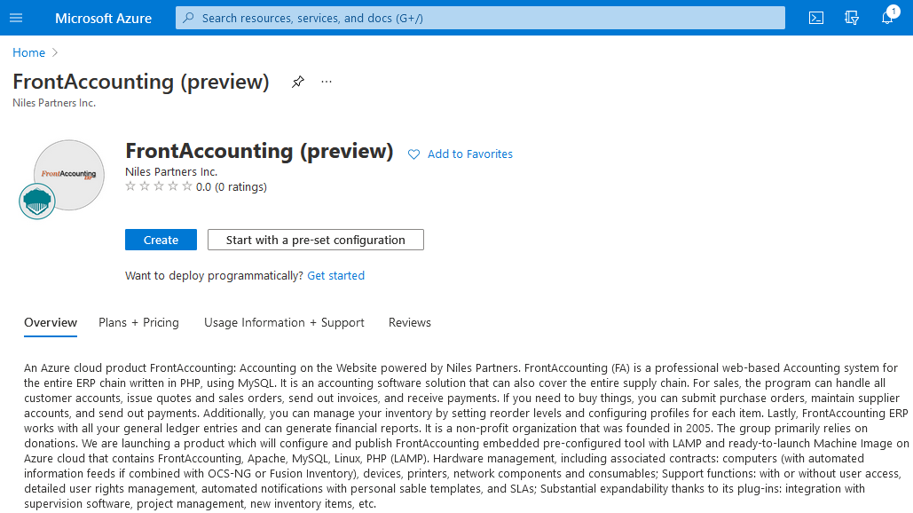Open the notifications bell

(x=887, y=18)
